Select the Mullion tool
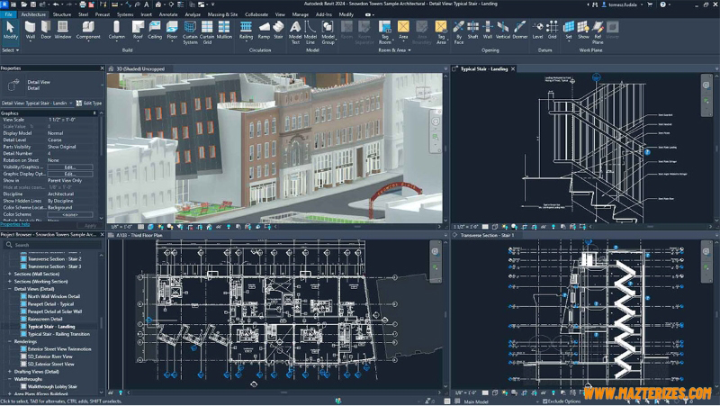This screenshot has width=720, height=406. coord(224,31)
